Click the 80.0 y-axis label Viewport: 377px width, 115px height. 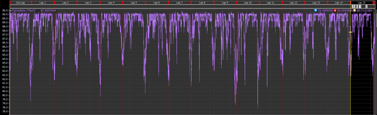tap(5, 95)
